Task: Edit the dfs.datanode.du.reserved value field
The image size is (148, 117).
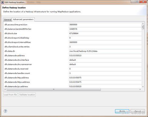Action: (x=105, y=69)
